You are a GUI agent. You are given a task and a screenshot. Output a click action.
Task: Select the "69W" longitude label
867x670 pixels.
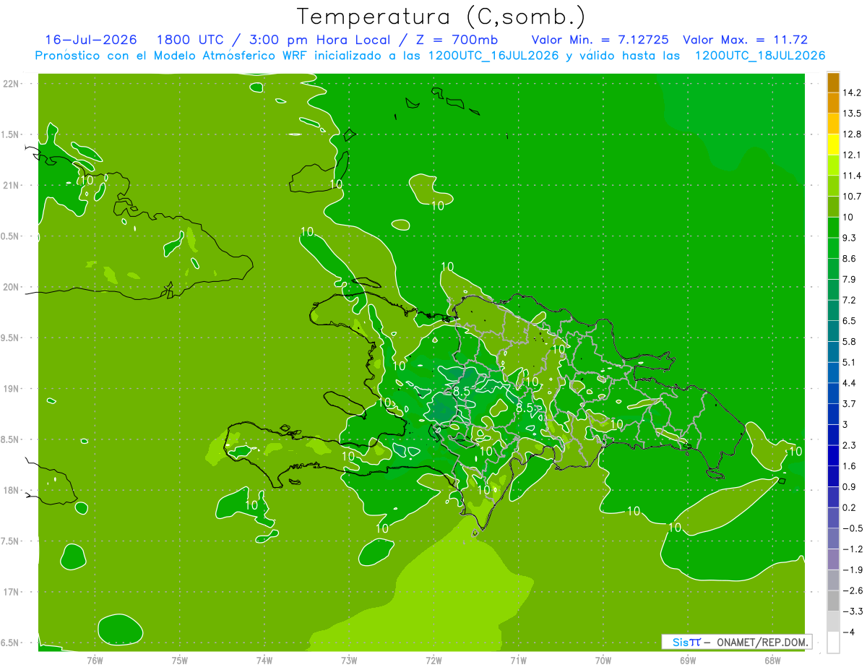click(x=688, y=660)
